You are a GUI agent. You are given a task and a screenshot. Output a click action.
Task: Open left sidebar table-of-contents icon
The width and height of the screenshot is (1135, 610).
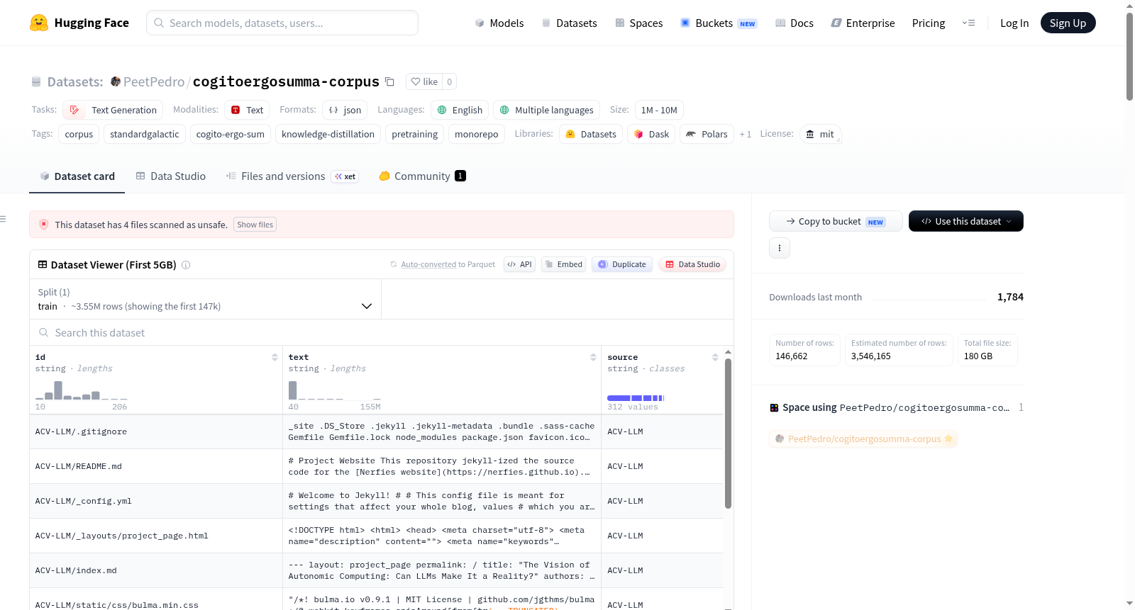click(x=4, y=219)
